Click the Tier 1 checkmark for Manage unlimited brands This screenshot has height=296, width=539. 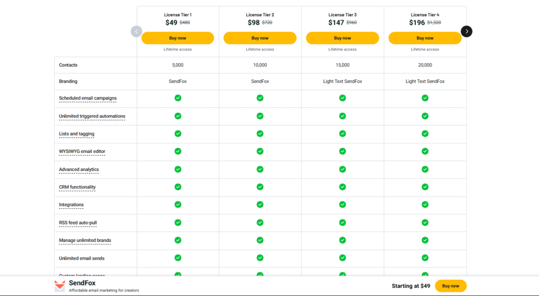tap(178, 240)
